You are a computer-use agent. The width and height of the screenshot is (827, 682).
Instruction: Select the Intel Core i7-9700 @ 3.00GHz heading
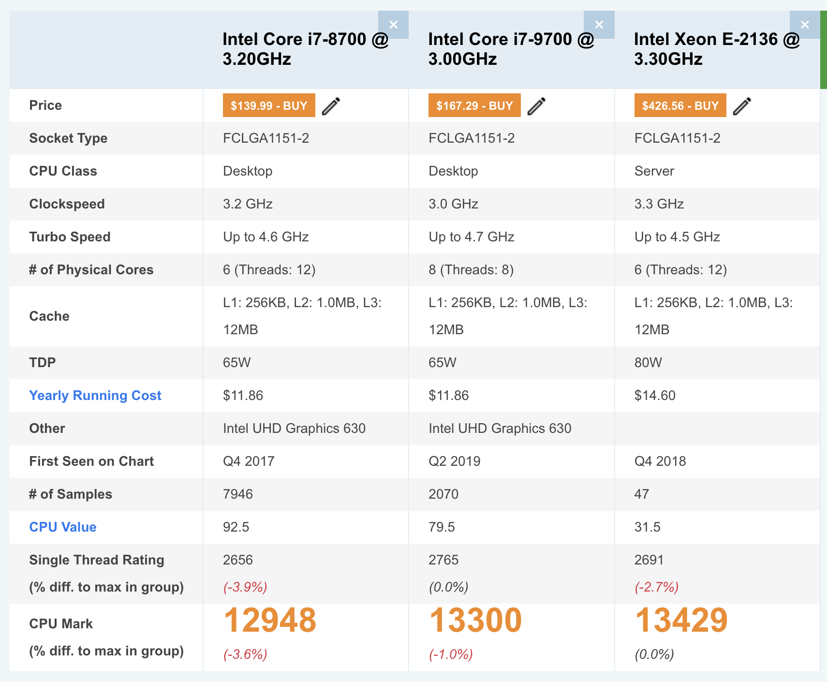coord(511,49)
